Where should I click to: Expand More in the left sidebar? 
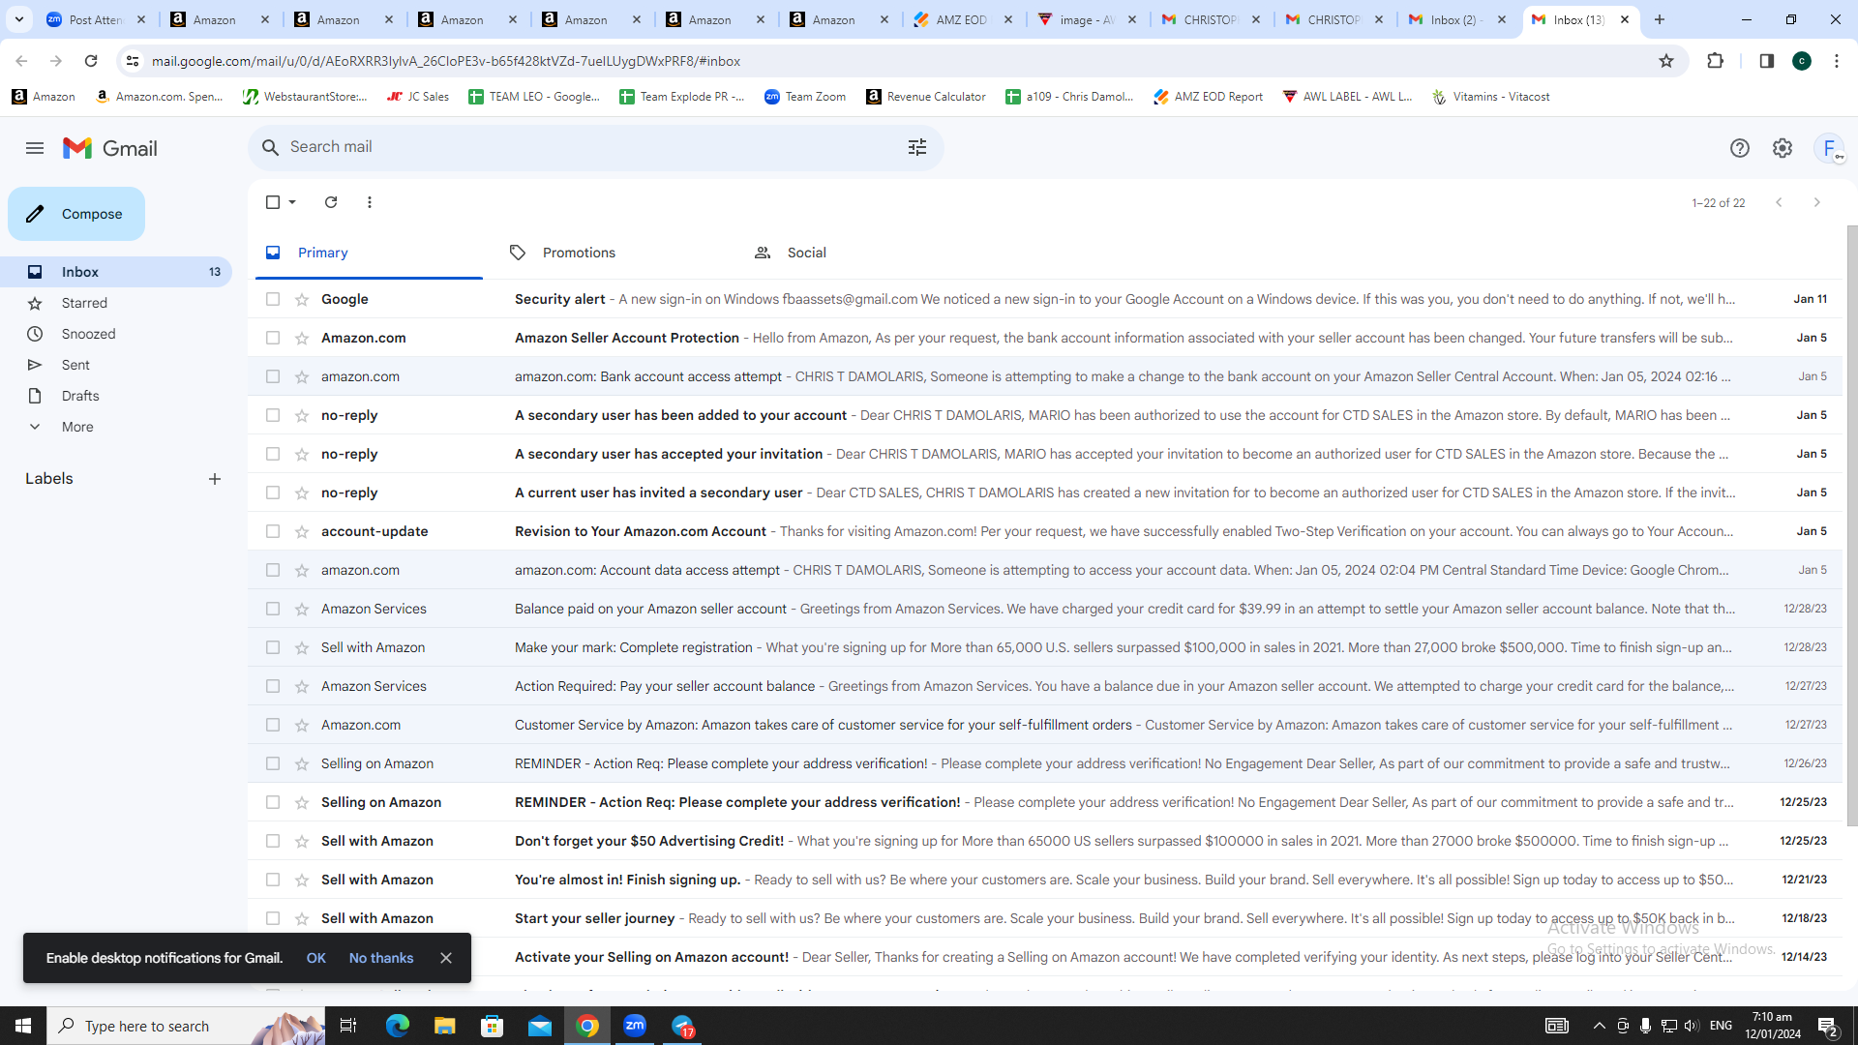[77, 427]
